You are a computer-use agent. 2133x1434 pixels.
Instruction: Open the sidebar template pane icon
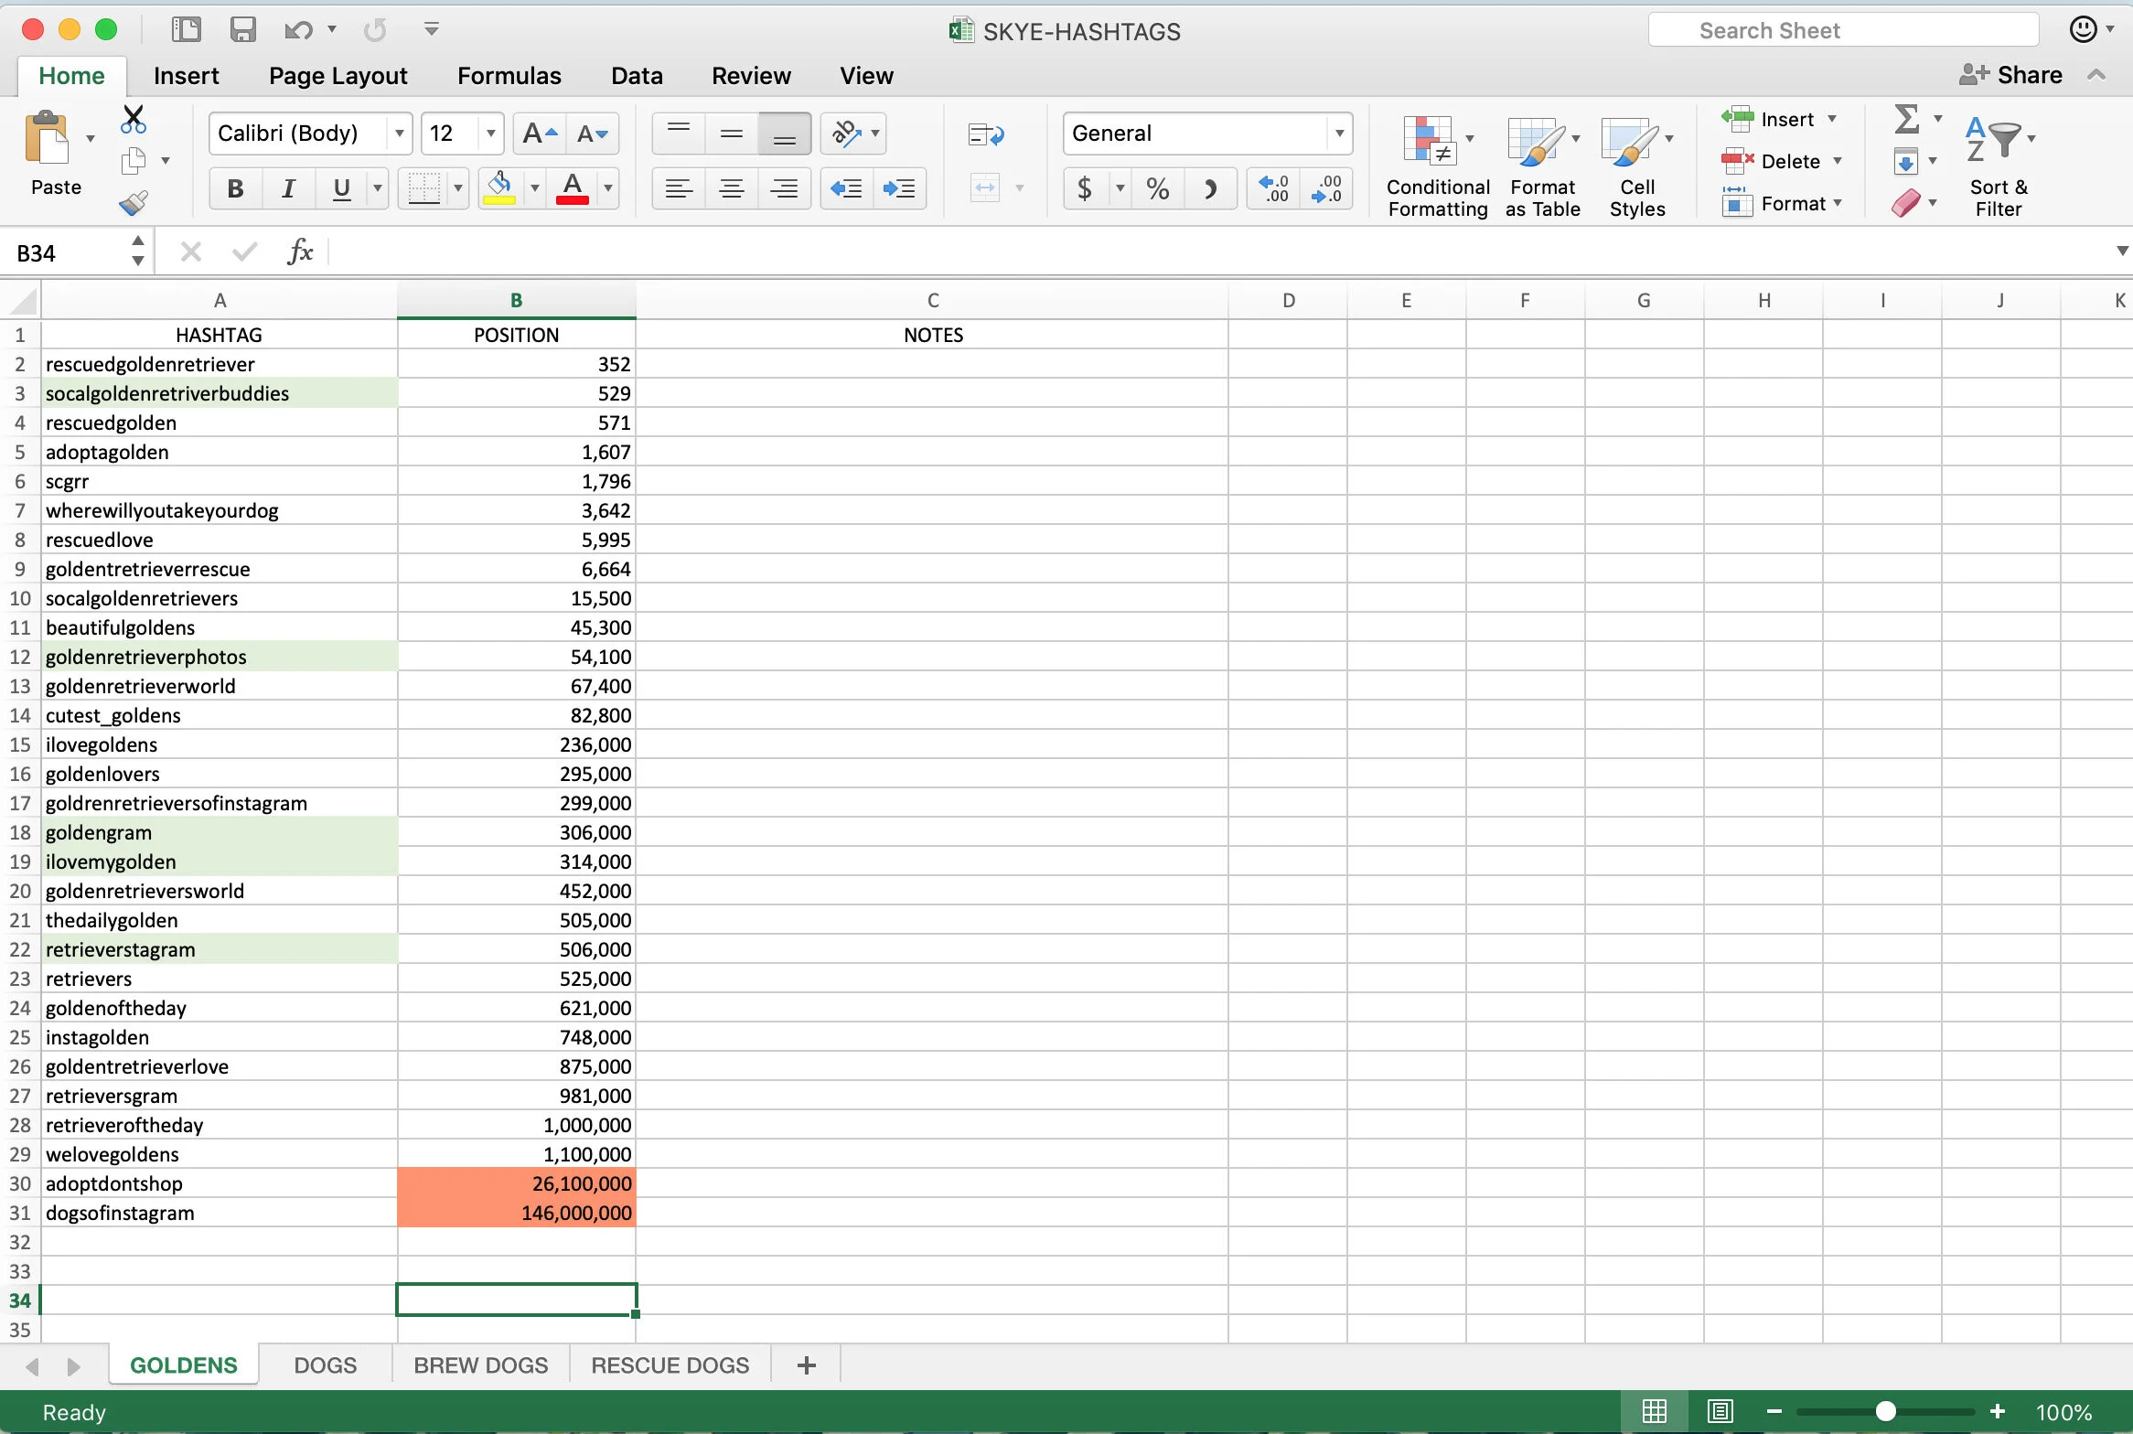tap(187, 30)
